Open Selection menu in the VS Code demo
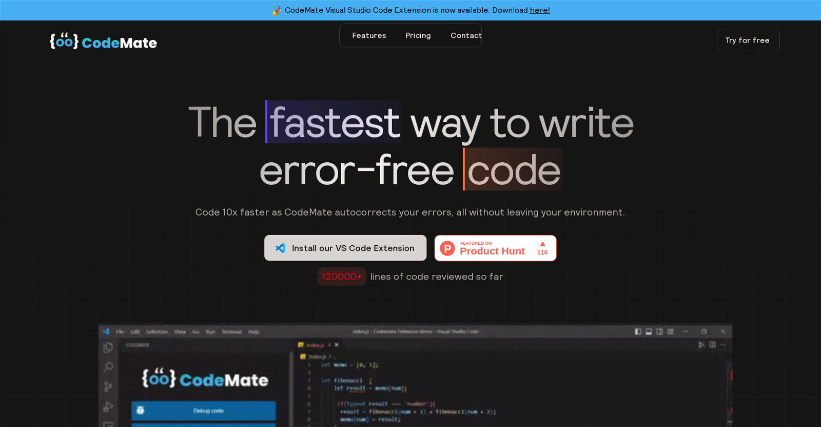The image size is (821, 427). [157, 332]
